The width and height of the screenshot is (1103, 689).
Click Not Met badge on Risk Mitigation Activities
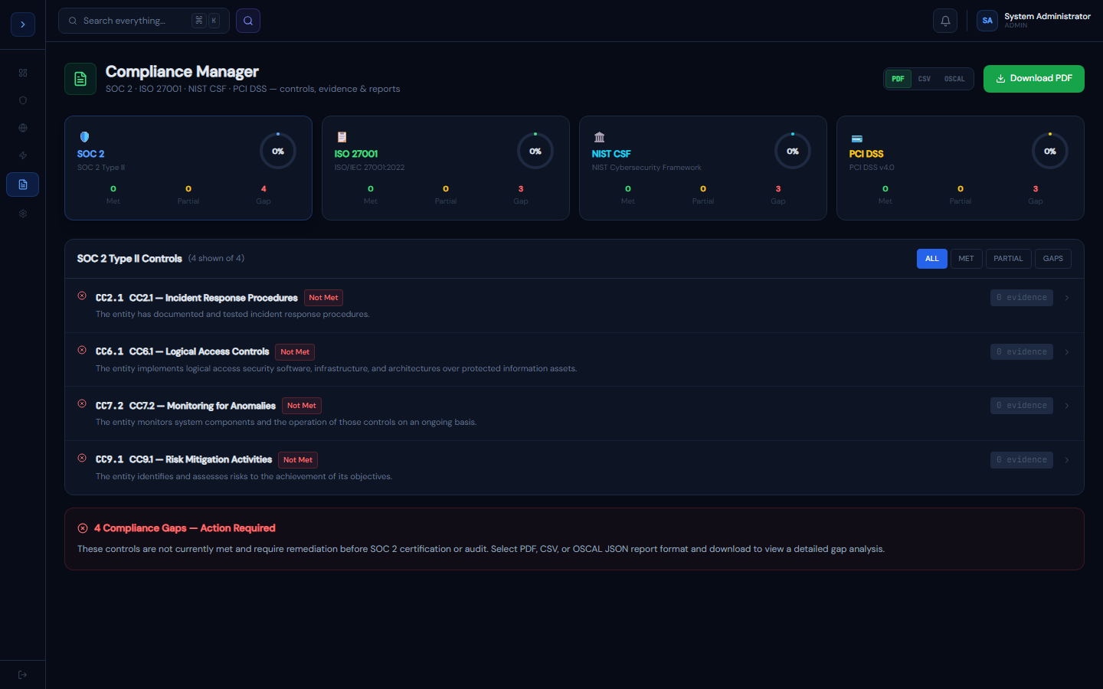click(x=298, y=460)
